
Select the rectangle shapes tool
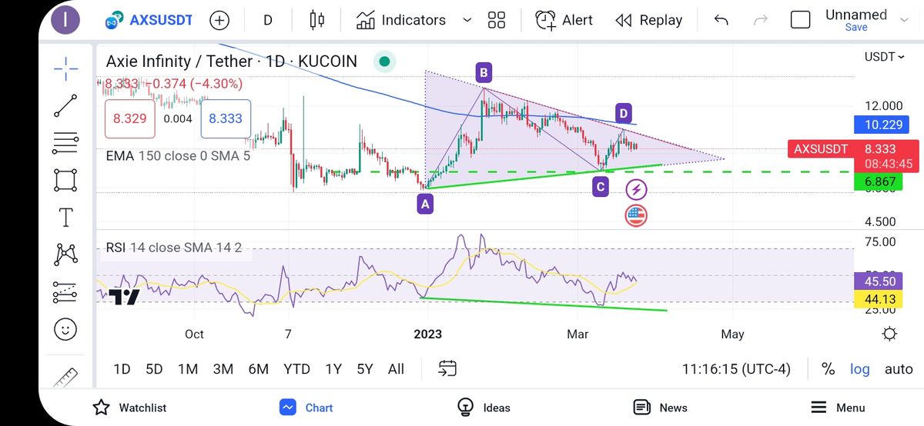[66, 180]
